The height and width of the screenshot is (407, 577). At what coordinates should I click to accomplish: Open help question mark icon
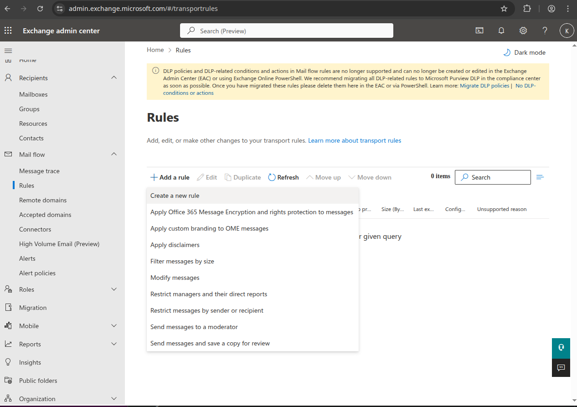point(545,31)
